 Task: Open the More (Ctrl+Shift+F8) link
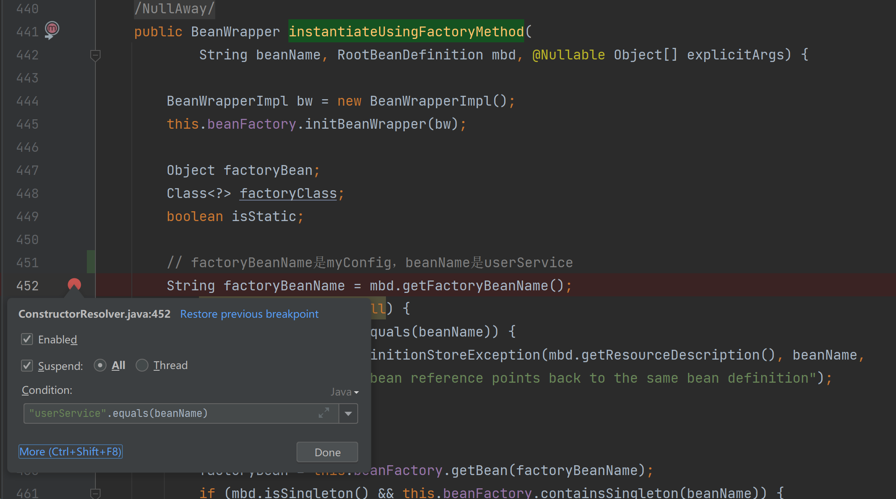(71, 452)
